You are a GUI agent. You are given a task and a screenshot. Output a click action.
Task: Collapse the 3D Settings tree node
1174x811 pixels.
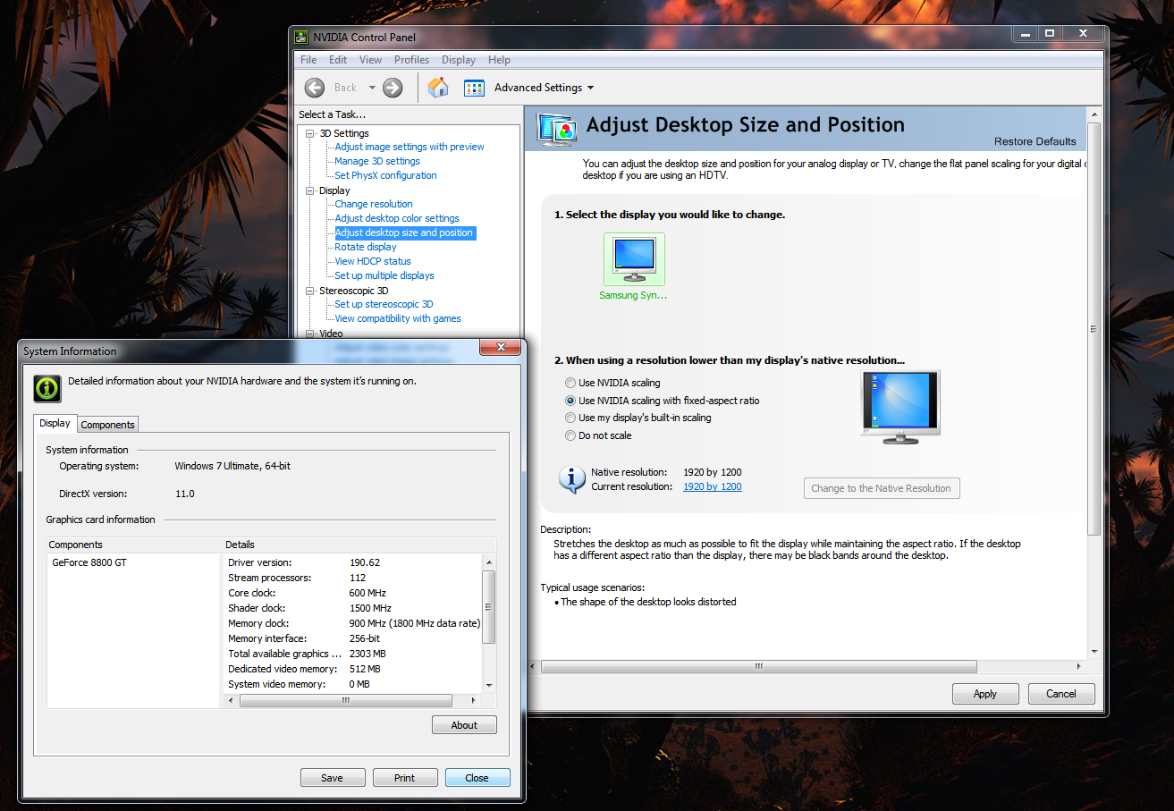[310, 133]
